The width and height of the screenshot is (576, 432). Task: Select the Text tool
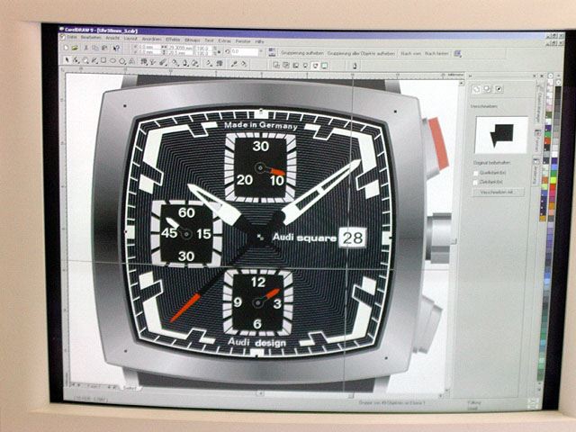131,60
